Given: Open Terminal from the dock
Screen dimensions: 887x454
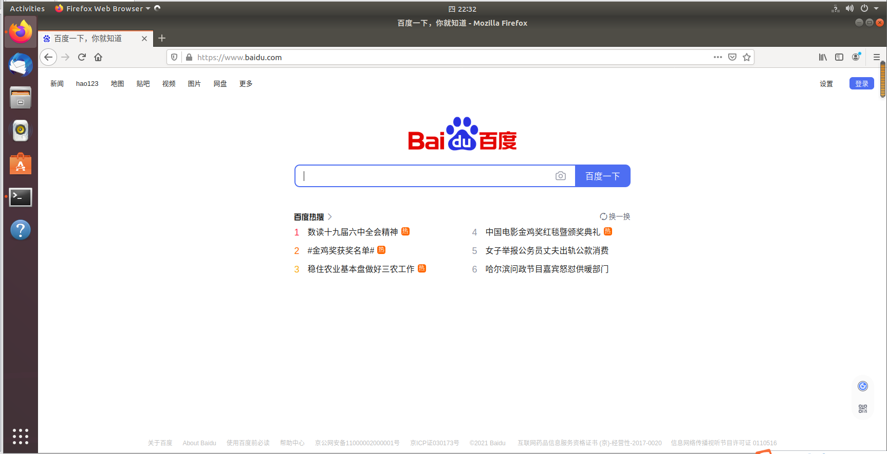Looking at the screenshot, I should 21,197.
